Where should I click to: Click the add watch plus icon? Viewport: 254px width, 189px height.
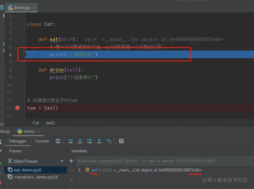click(x=71, y=161)
